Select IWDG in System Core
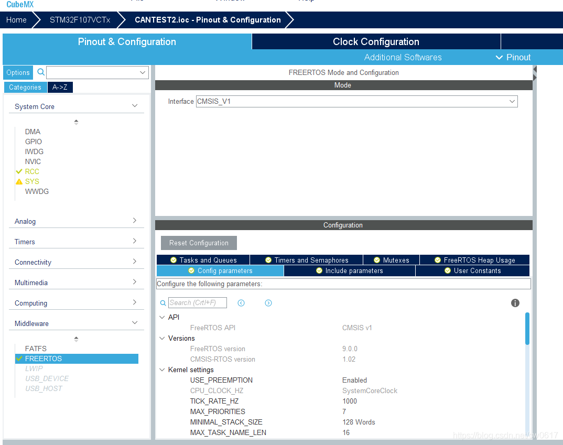The image size is (563, 445). point(34,152)
